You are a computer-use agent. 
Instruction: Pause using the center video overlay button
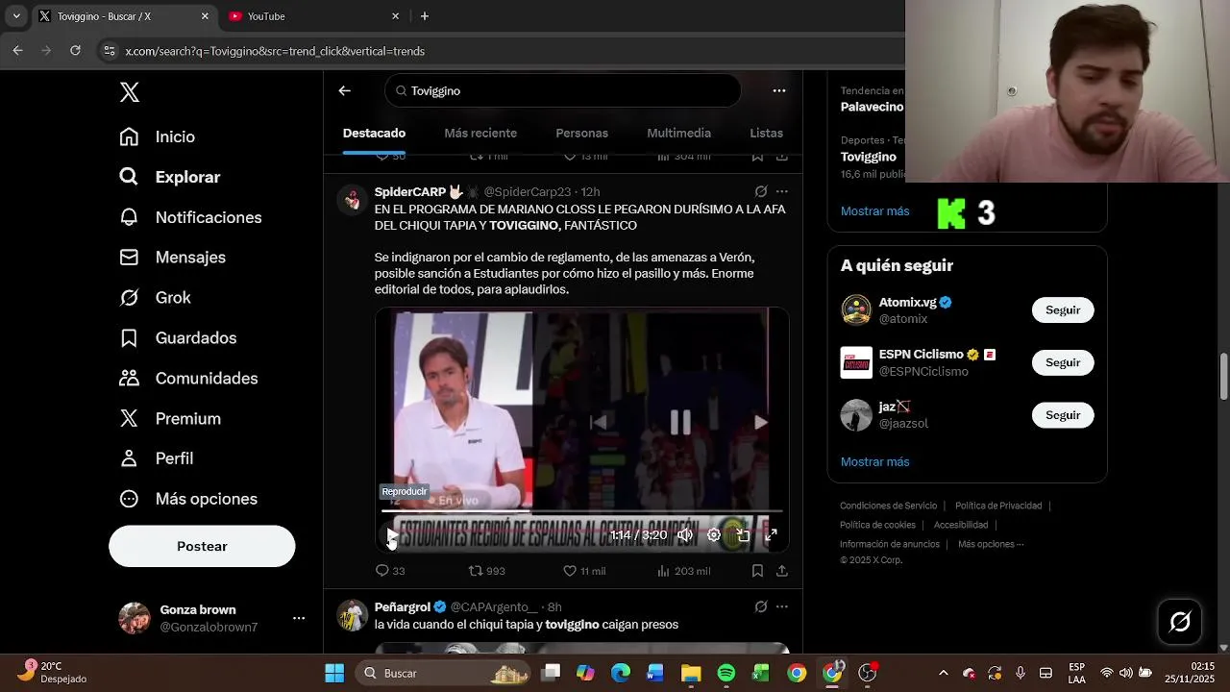[x=680, y=422]
